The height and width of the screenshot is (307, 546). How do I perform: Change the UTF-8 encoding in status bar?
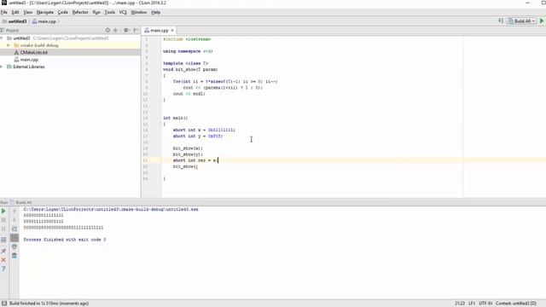tap(485, 304)
